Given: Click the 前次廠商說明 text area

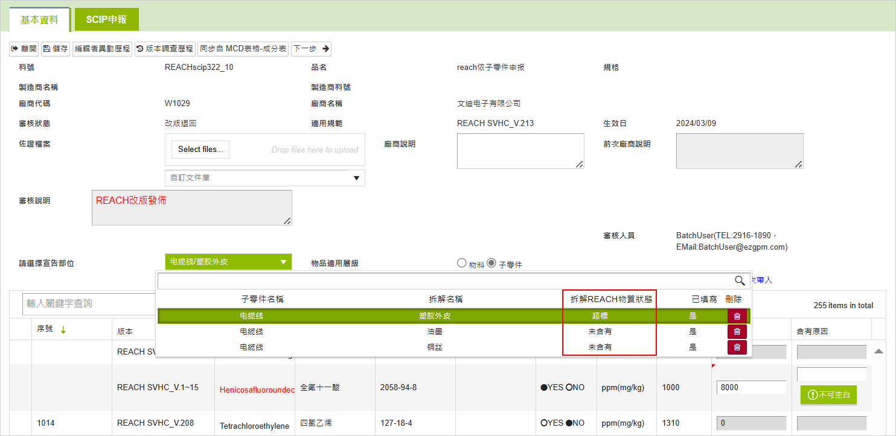Looking at the screenshot, I should (x=740, y=151).
